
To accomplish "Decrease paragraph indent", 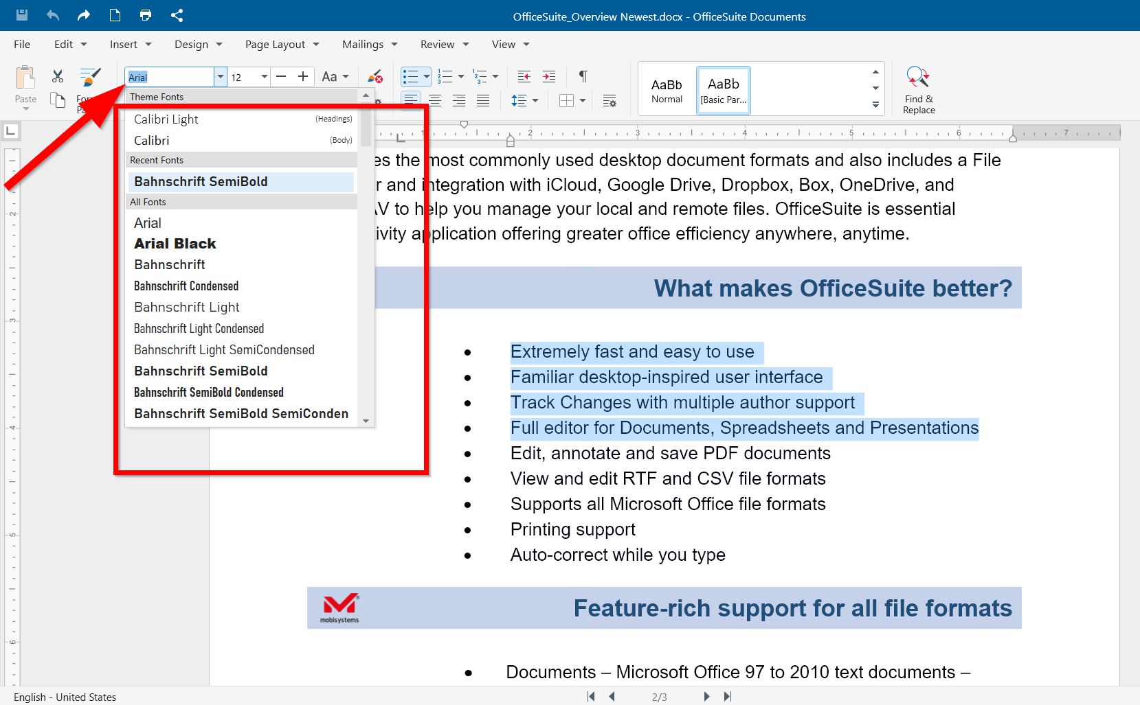I will click(x=524, y=76).
